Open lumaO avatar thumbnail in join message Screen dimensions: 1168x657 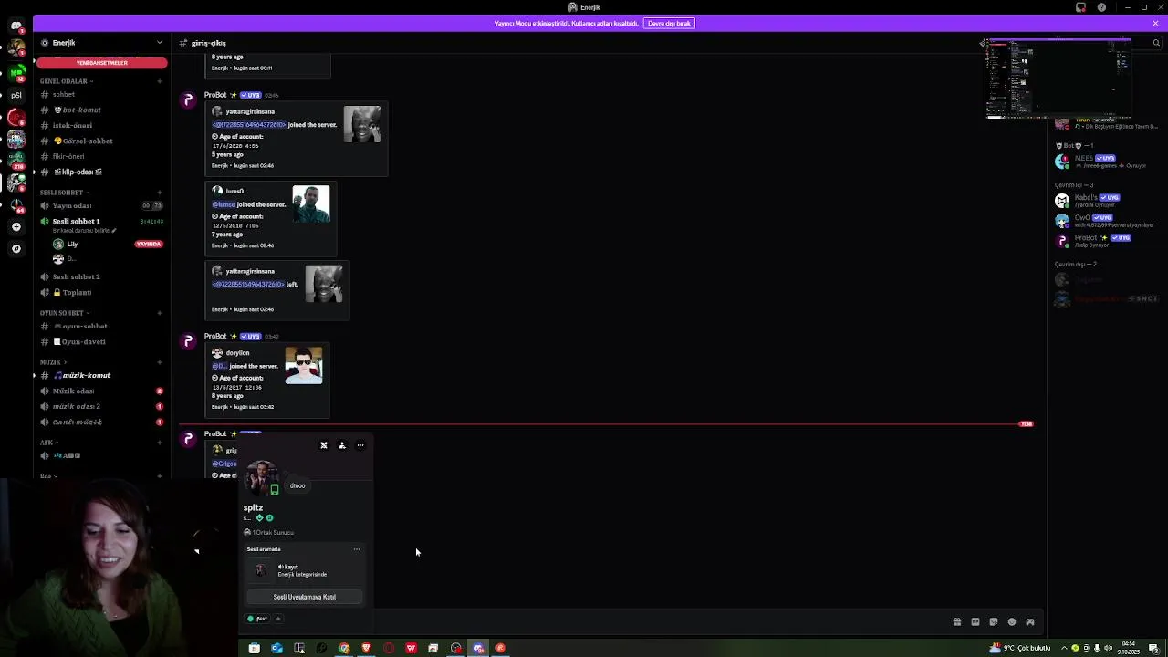click(311, 204)
